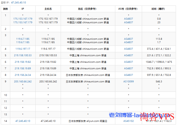
Task: Open IP link 219.158.24.34
Action: [23, 75]
